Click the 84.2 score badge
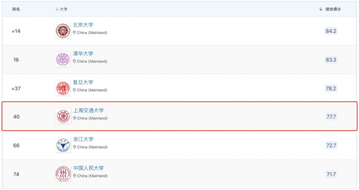This screenshot has width=359, height=190. (331, 31)
